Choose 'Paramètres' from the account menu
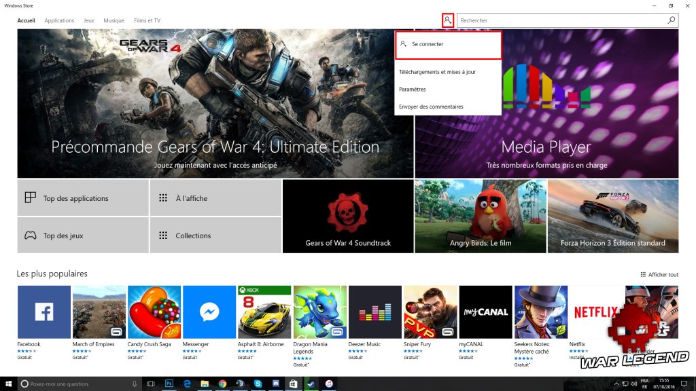The image size is (696, 391). point(413,89)
